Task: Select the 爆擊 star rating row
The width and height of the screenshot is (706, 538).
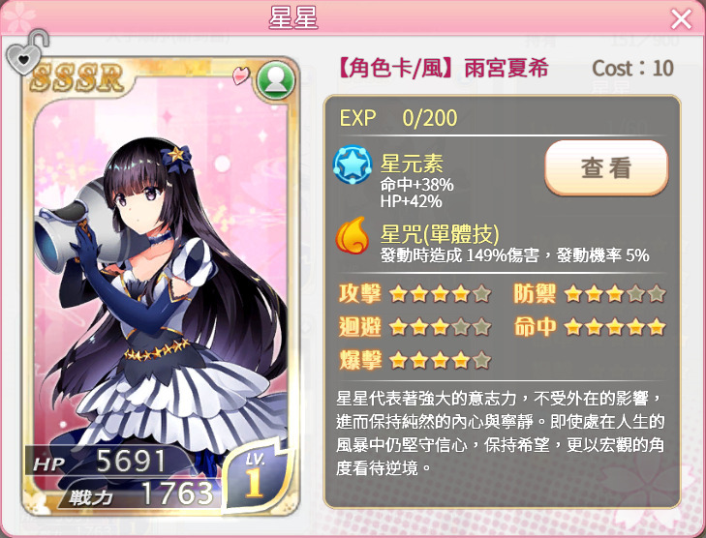Action: [x=414, y=361]
